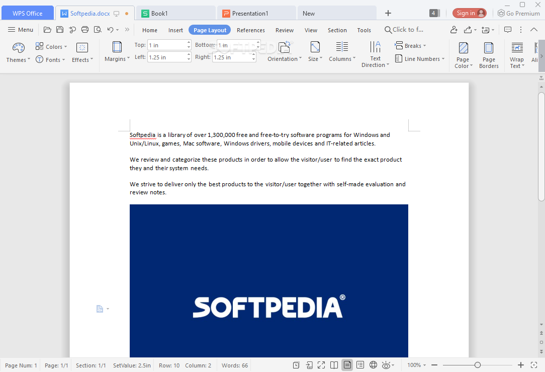The image size is (545, 372).
Task: Click the Print icon
Action: click(85, 30)
